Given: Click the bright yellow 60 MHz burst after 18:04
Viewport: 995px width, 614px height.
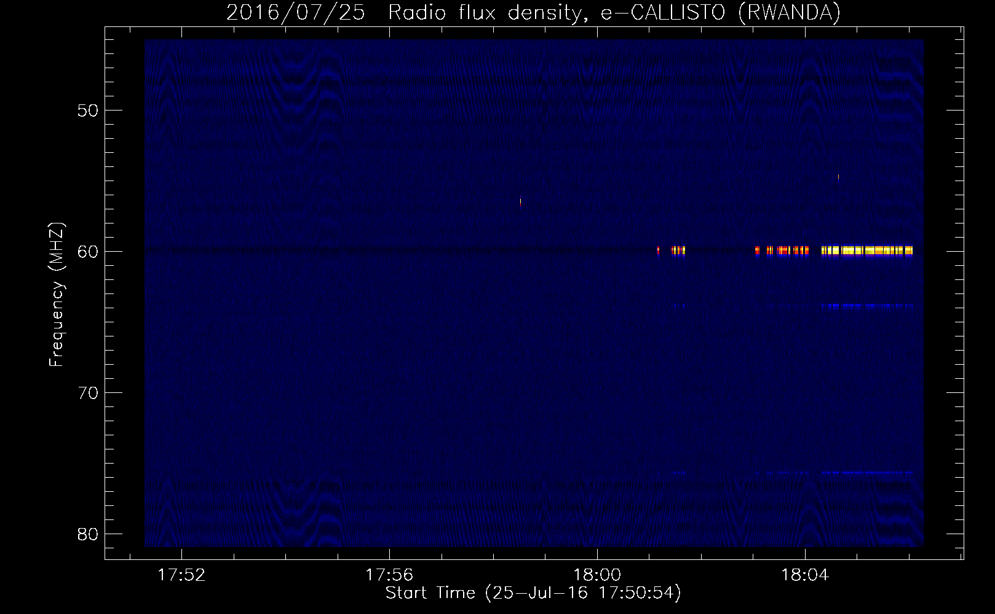Looking at the screenshot, I should [867, 251].
